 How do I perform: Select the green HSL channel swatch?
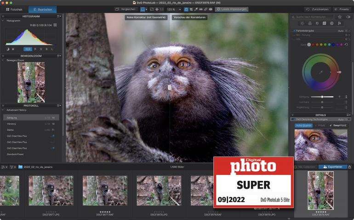[325, 45]
